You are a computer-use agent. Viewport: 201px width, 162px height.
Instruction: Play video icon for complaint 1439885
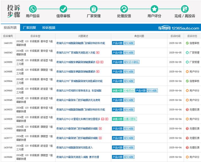(x=98, y=71)
